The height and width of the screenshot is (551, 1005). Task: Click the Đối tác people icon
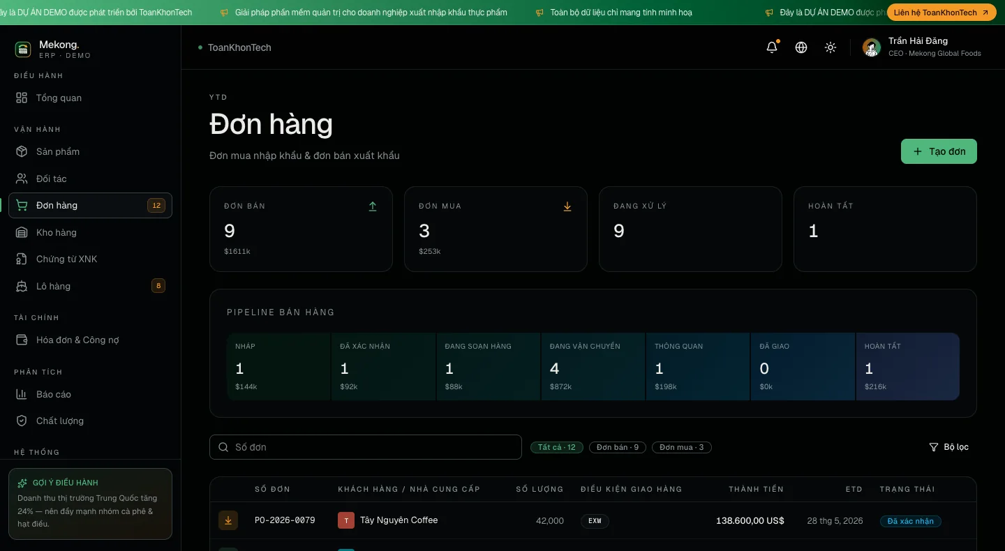[x=22, y=179]
